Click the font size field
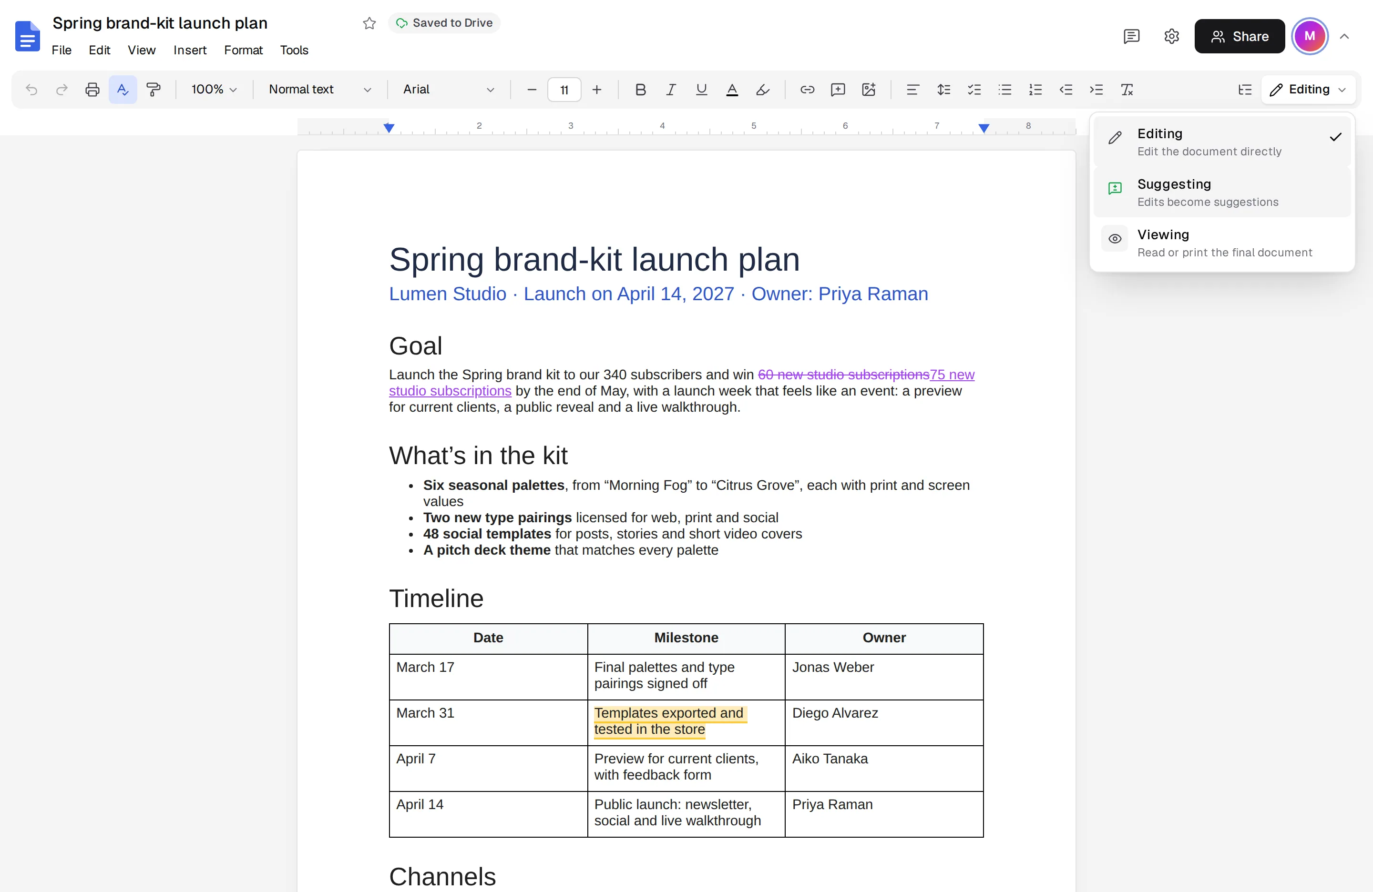This screenshot has width=1373, height=892. pyautogui.click(x=564, y=90)
